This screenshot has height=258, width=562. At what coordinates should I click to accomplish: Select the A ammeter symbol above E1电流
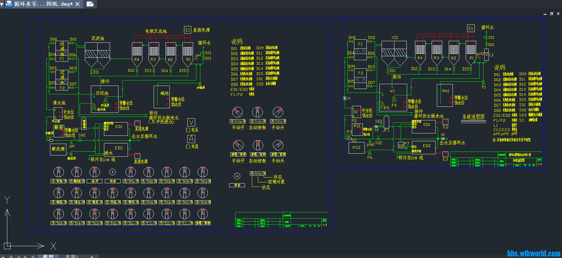pyautogui.click(x=191, y=139)
